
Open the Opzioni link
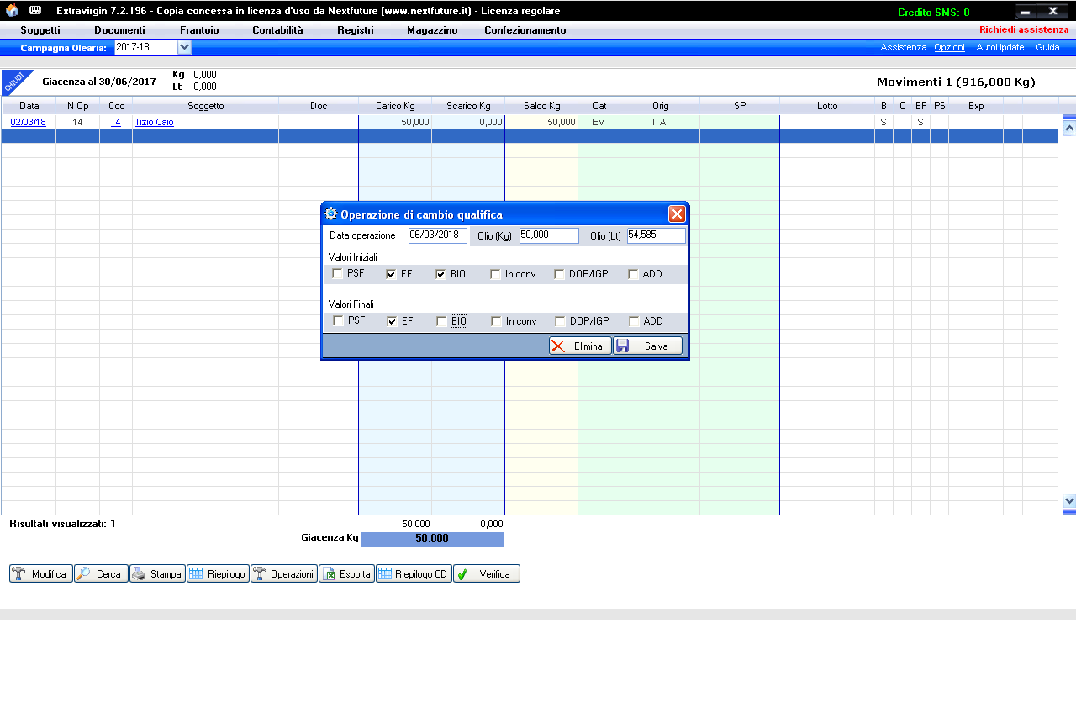949,48
